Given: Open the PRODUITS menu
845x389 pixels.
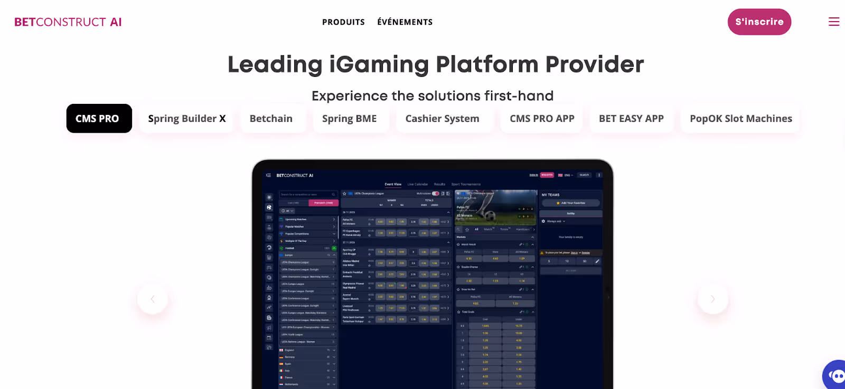Looking at the screenshot, I should click(343, 22).
